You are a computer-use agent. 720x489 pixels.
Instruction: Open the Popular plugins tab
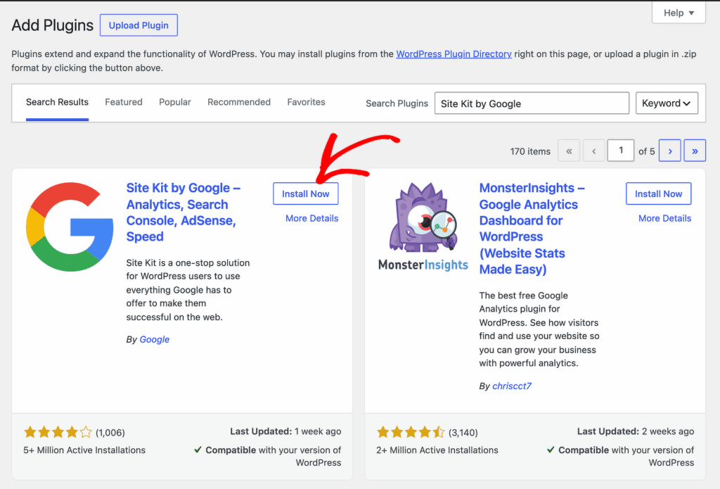tap(175, 102)
